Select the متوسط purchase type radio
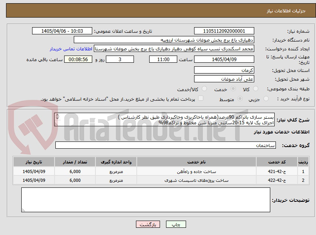Image resolution: width=316 pixels, height=235 pixels. (x=240, y=98)
